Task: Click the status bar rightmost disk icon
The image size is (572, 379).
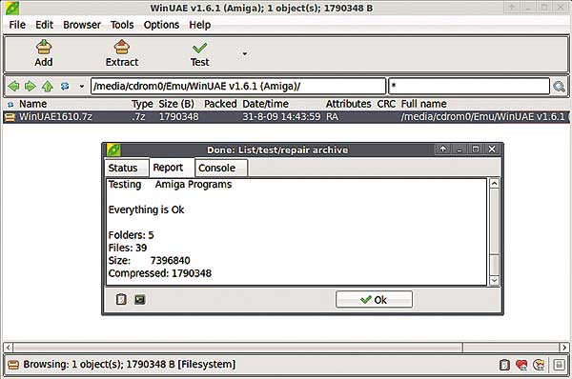Action: 560,365
